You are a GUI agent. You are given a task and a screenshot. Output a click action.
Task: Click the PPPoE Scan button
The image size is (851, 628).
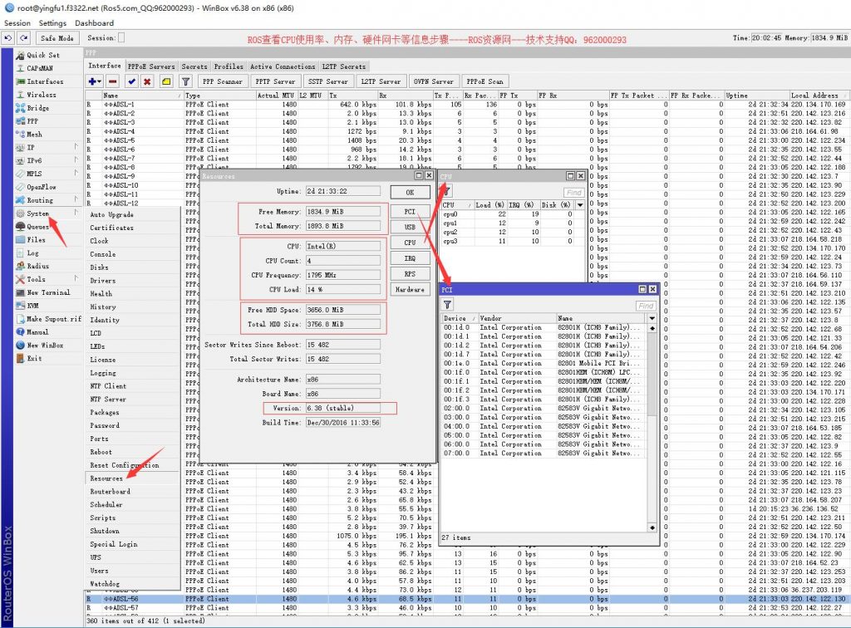485,81
